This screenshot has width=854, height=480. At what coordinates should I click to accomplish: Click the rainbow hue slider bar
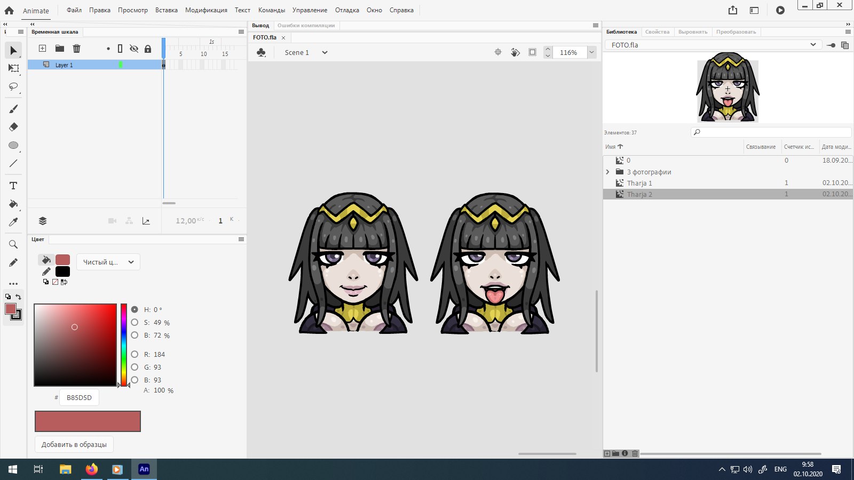coord(124,345)
